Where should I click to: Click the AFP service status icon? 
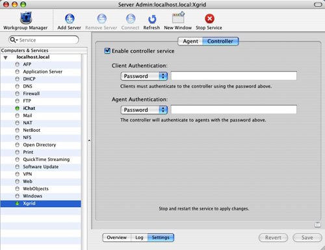tap(18, 64)
